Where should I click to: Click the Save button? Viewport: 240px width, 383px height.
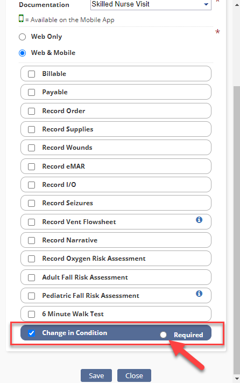[96, 375]
